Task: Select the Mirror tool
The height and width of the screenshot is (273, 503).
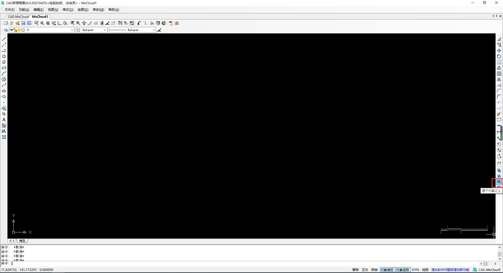Action: 499,79
